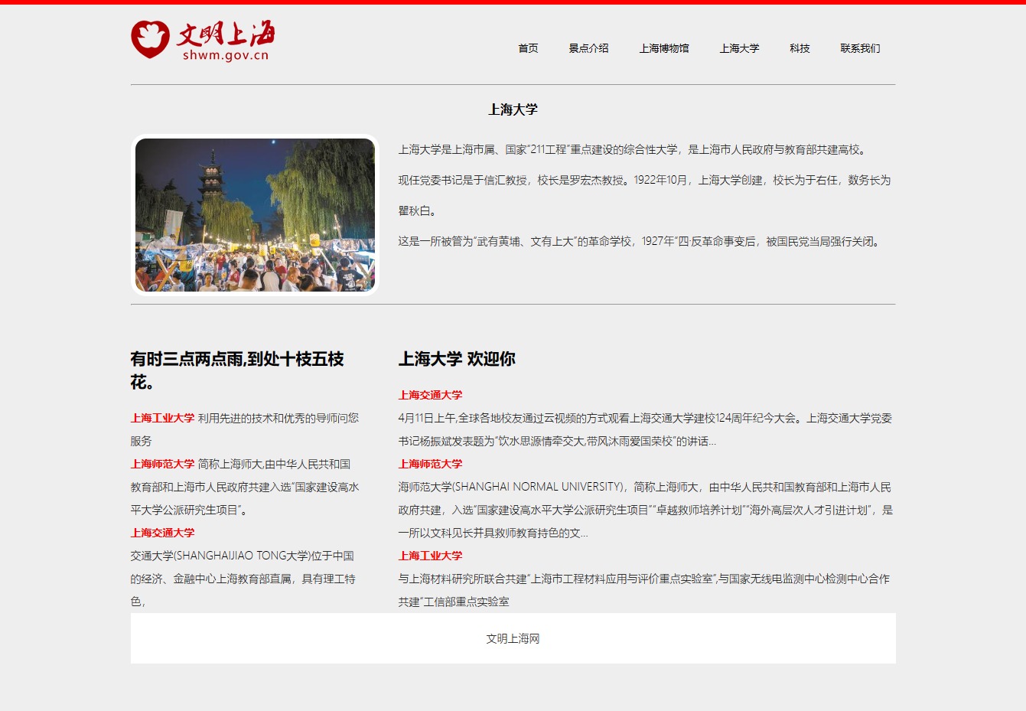Switch to the 科技 navigation item

point(800,48)
